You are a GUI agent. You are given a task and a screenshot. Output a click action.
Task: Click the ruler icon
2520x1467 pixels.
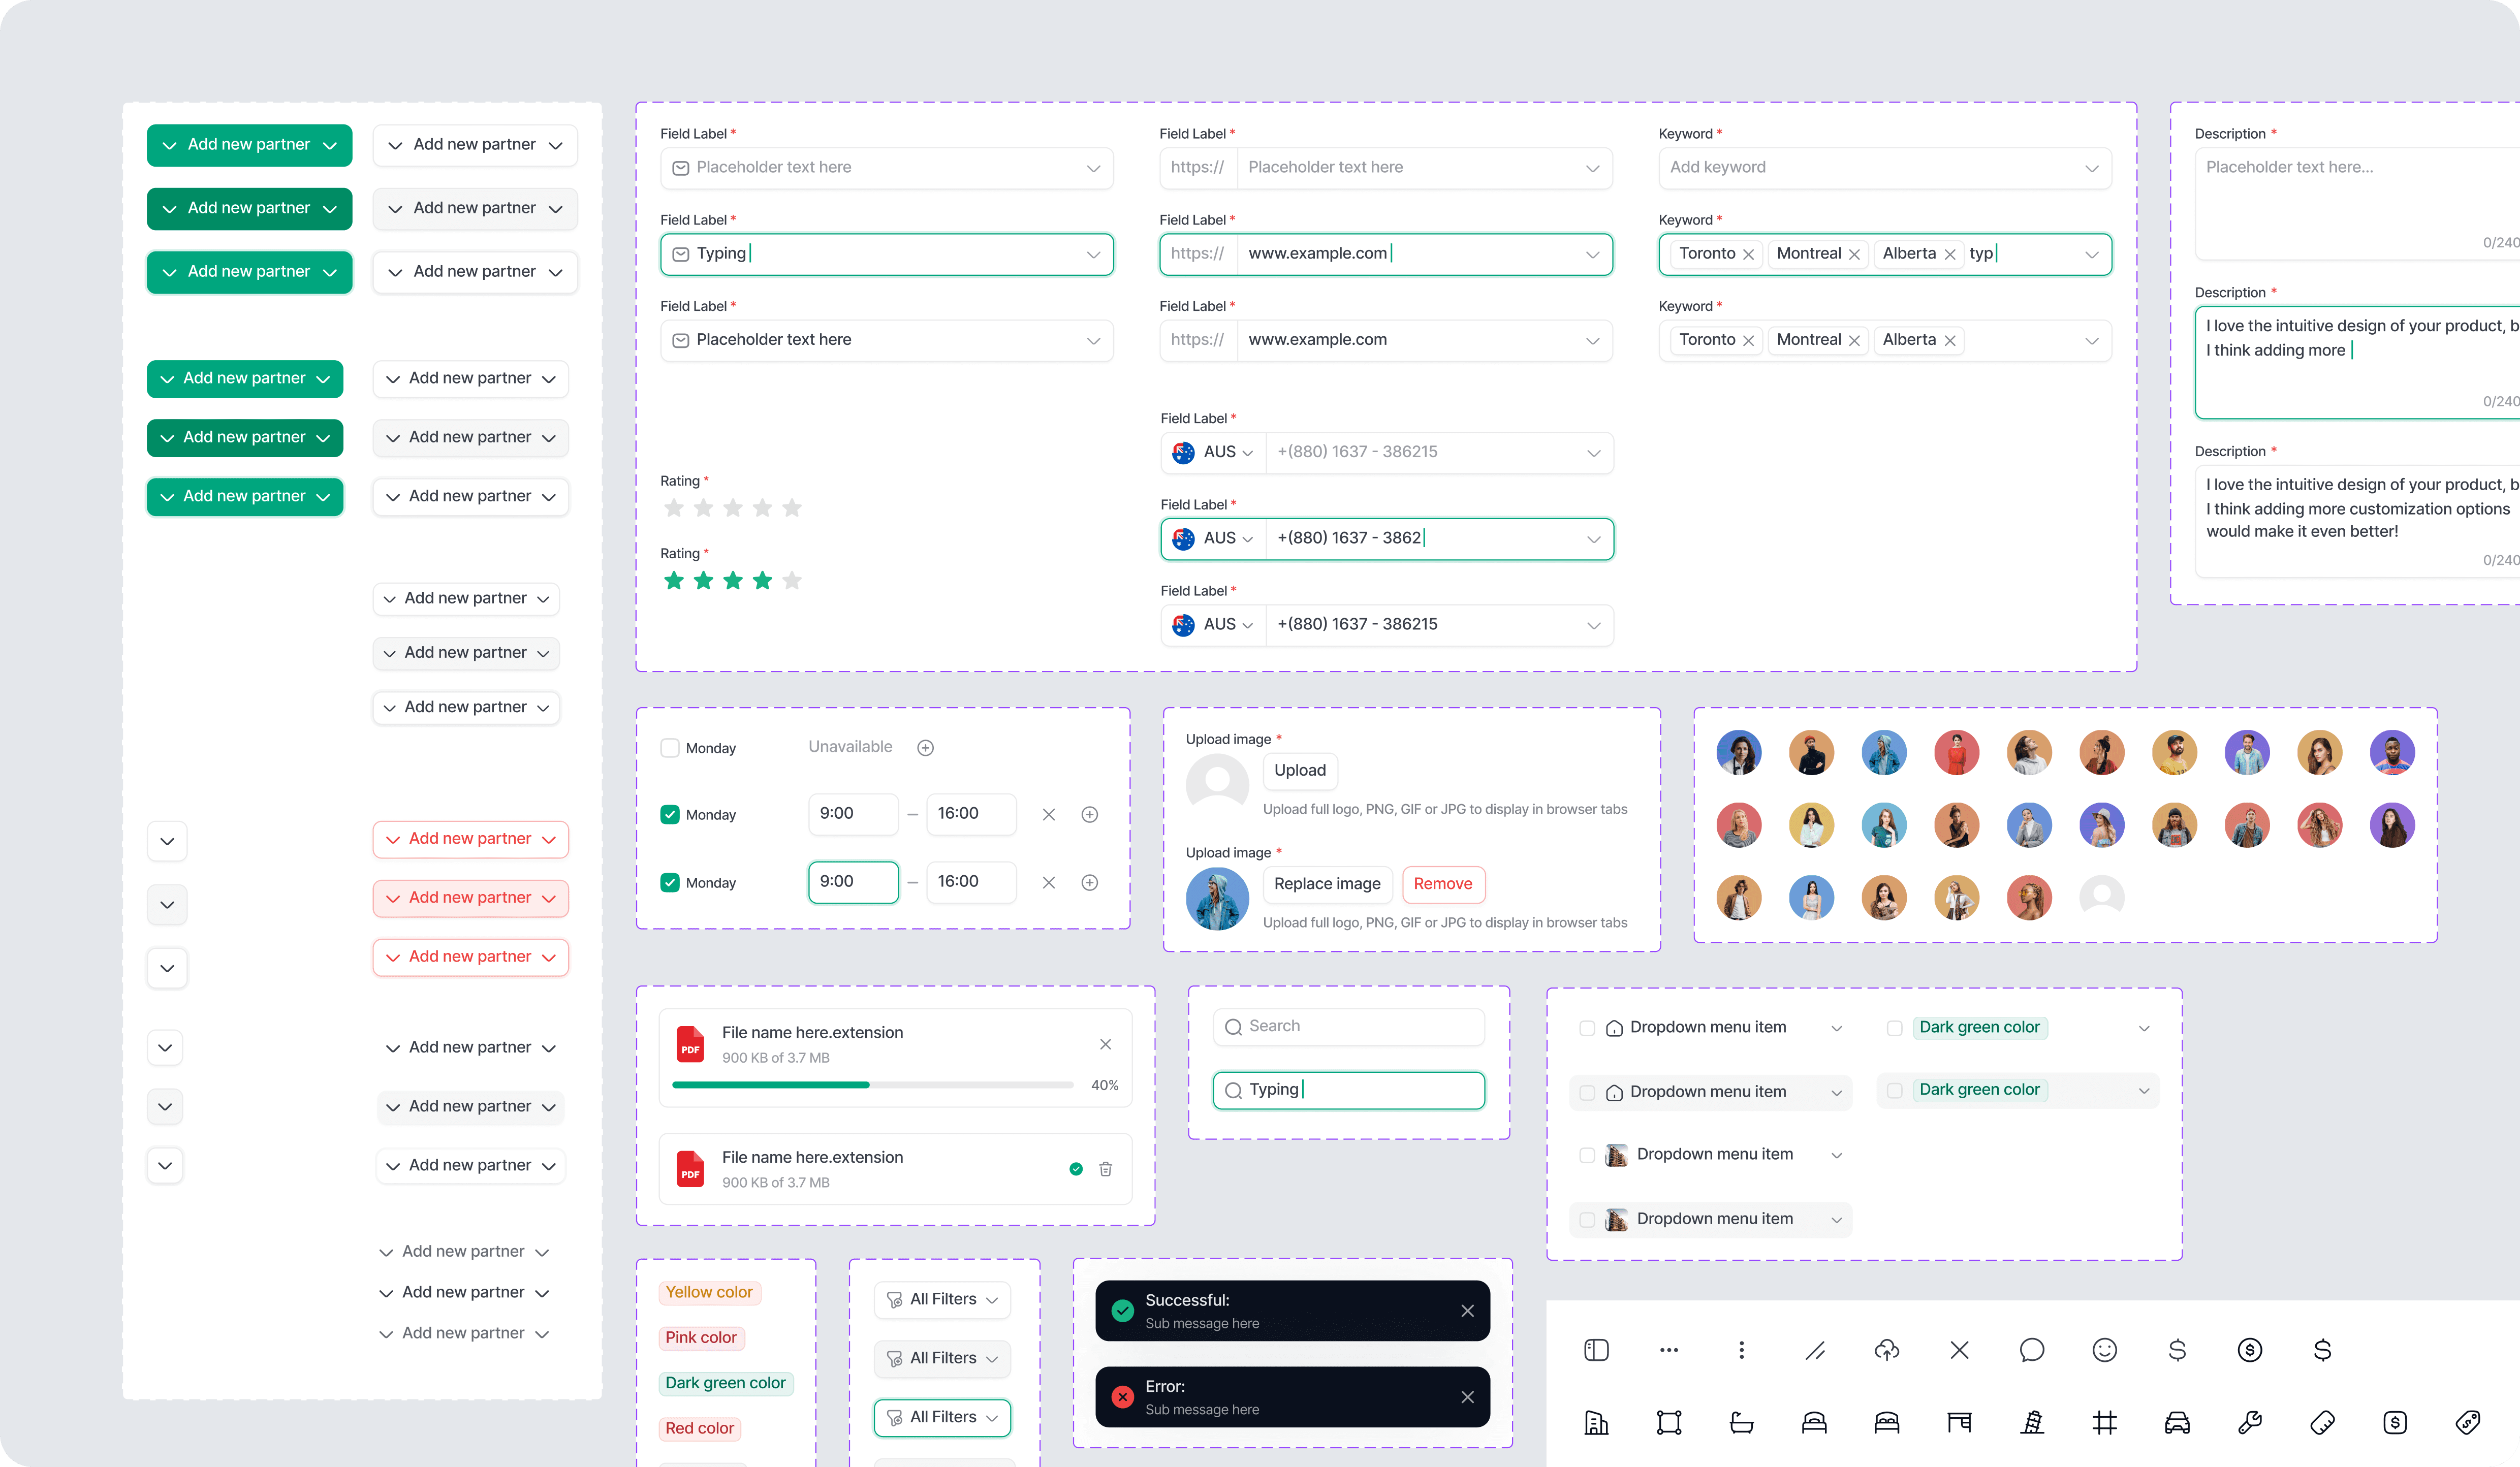point(2322,1422)
